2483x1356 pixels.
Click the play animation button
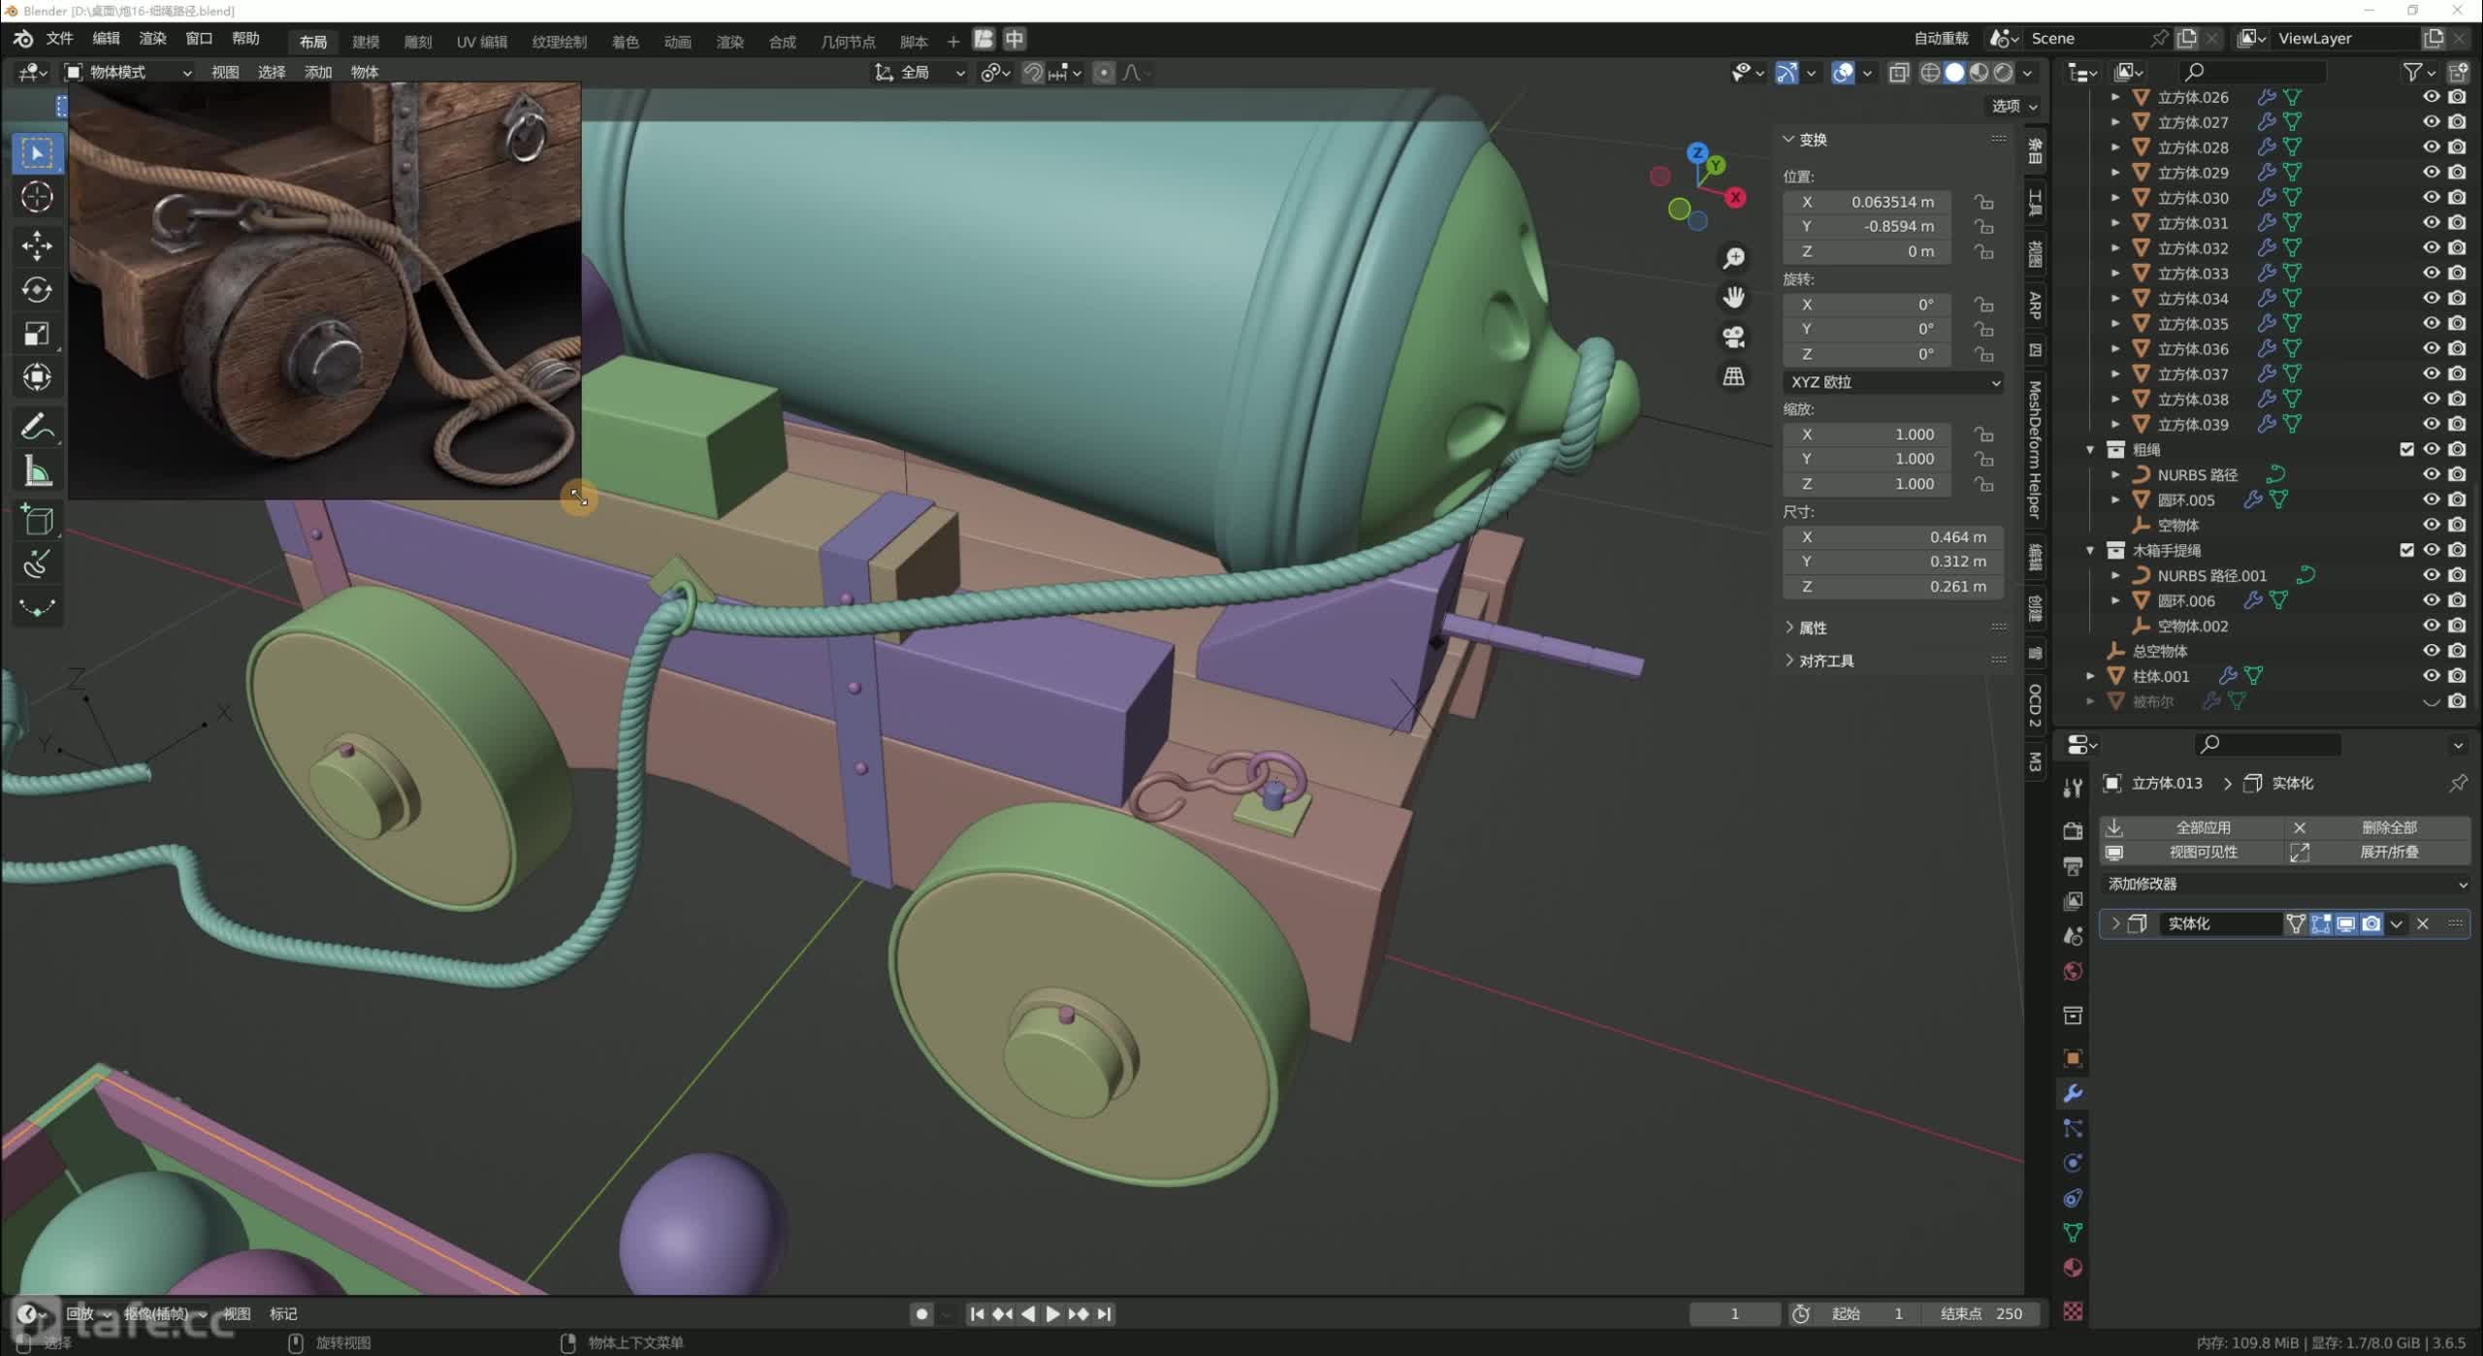point(1052,1314)
